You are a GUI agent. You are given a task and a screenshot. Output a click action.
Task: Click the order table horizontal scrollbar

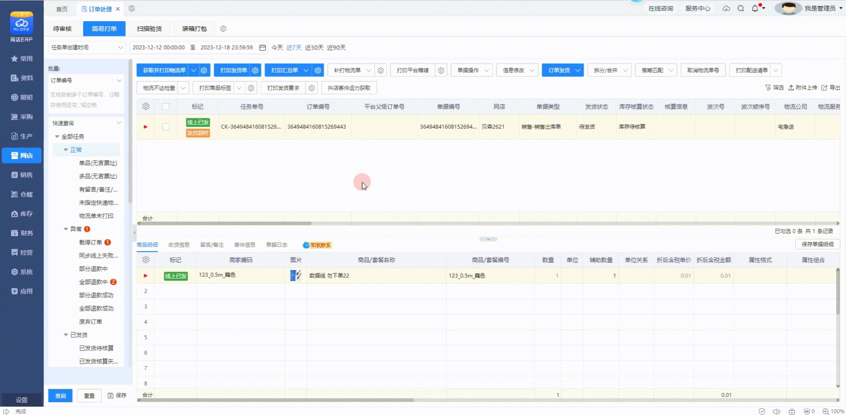[225, 223]
